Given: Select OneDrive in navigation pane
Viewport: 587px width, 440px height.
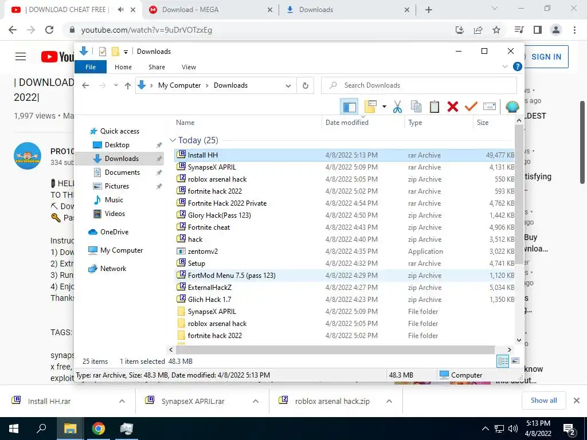Looking at the screenshot, I should [114, 232].
